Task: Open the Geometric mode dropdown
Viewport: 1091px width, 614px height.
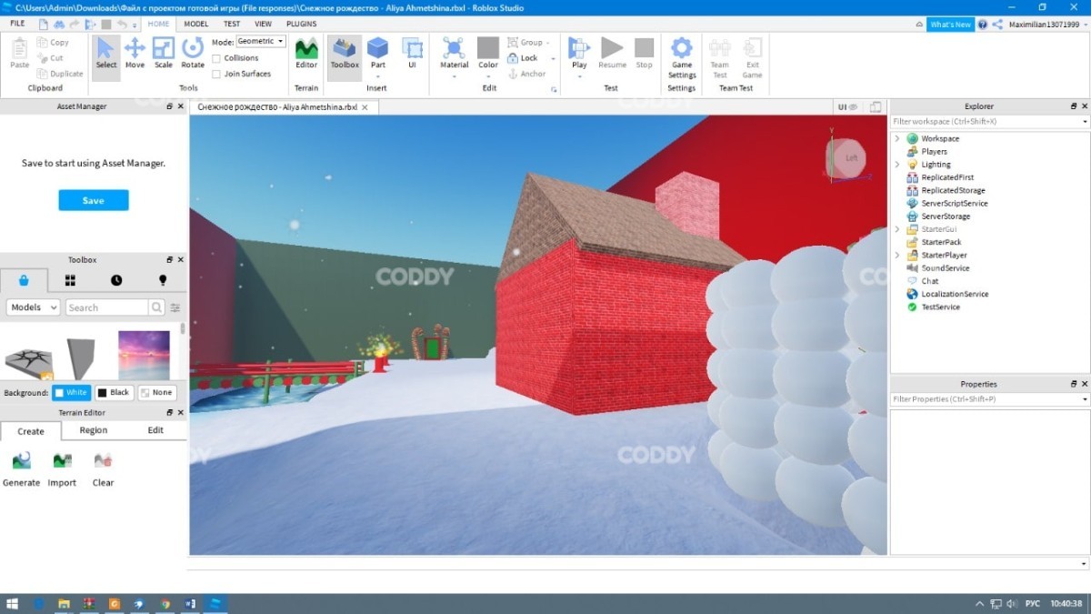Action: click(x=261, y=42)
